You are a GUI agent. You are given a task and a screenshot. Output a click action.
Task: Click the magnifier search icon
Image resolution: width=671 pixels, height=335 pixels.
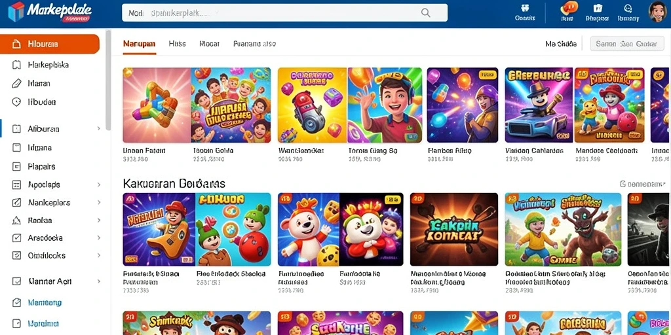coord(425,13)
